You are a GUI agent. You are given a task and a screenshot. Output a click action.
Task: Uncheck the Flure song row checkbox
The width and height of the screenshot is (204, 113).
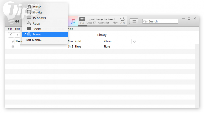13,47
